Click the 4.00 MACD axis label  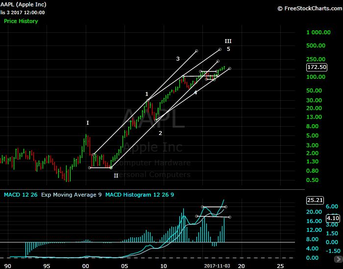coord(312,248)
